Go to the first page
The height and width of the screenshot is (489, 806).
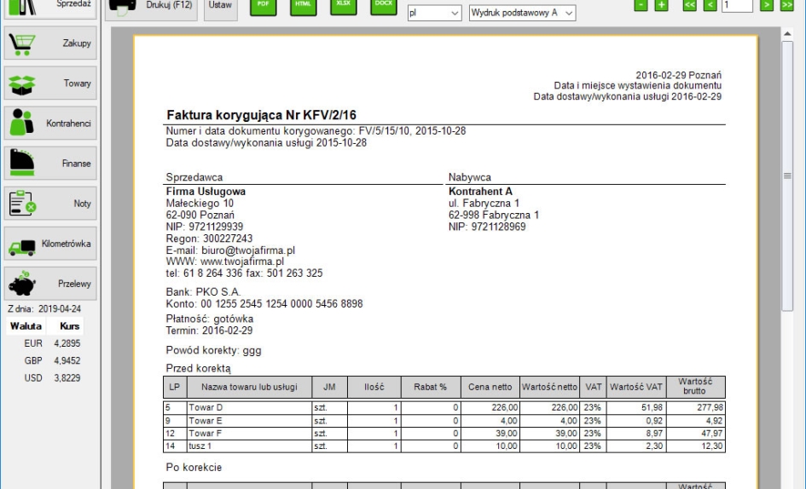coord(691,6)
